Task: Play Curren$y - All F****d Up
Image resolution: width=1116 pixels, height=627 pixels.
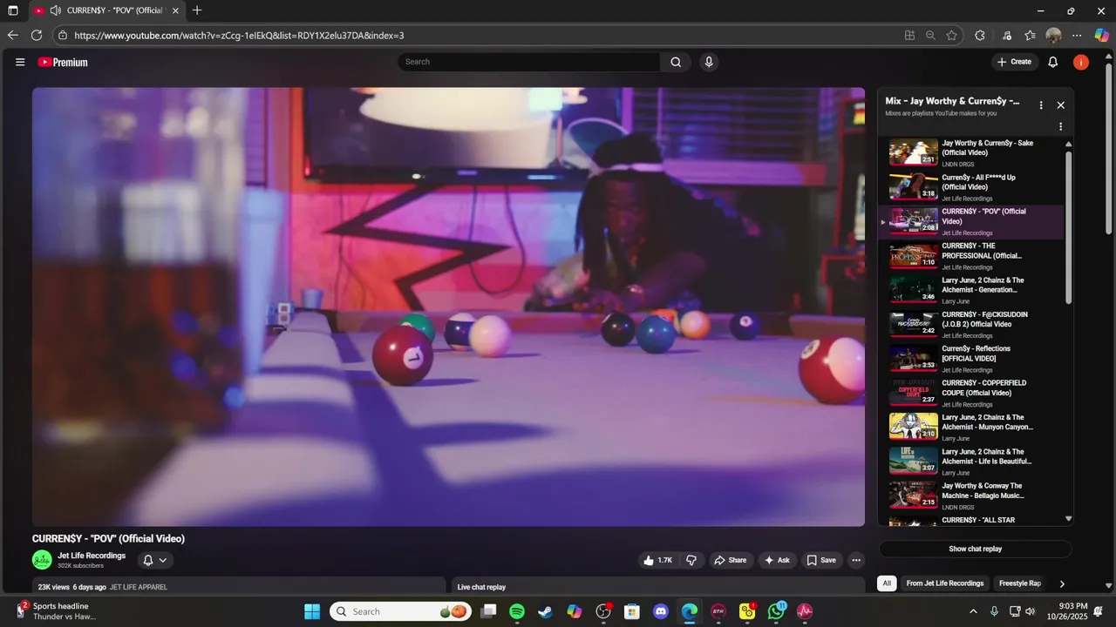Action: 972,186
